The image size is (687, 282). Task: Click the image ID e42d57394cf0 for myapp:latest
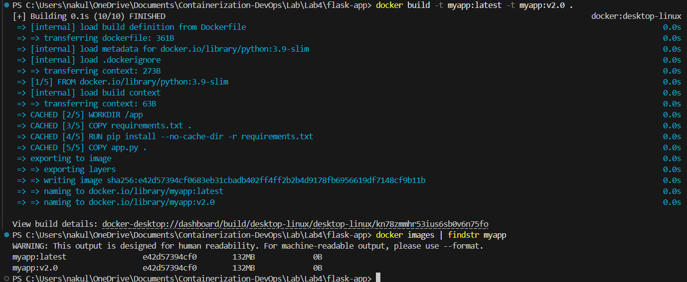point(170,257)
